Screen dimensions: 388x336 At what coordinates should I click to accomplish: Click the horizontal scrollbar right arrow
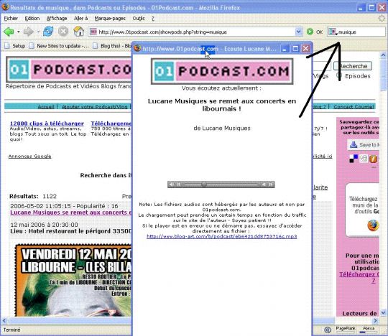point(375,321)
